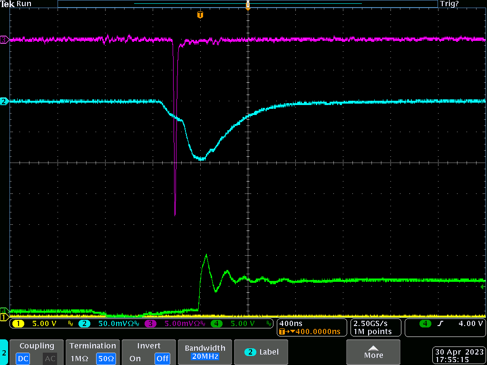Click the channel 1 yellow ground marker

[4, 317]
